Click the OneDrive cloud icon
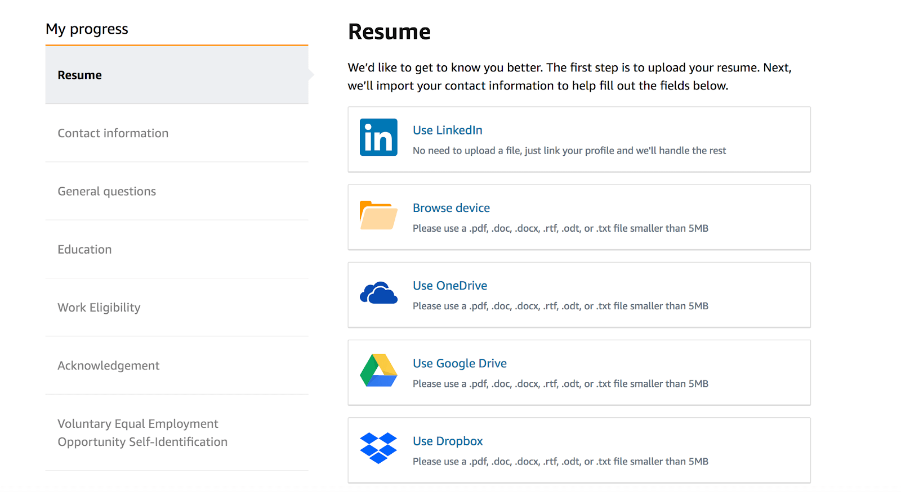Screen dimensions: 901x492 point(378,293)
